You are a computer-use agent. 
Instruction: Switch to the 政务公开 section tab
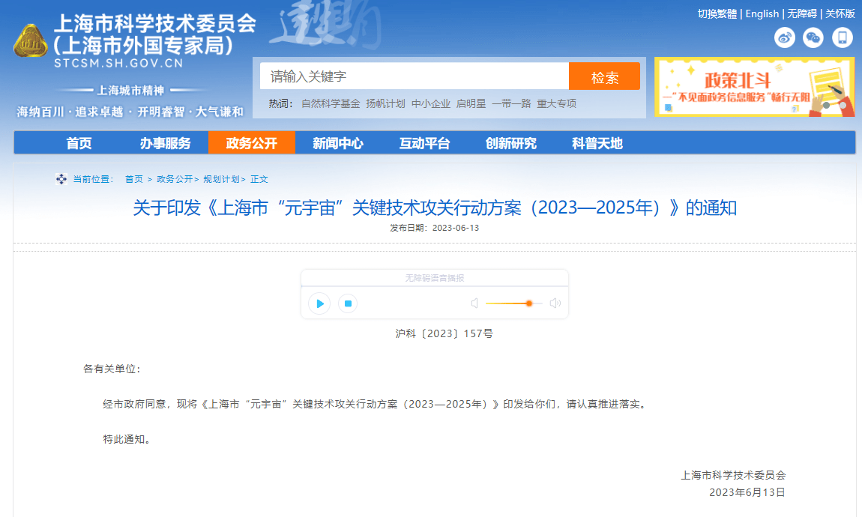tap(251, 143)
